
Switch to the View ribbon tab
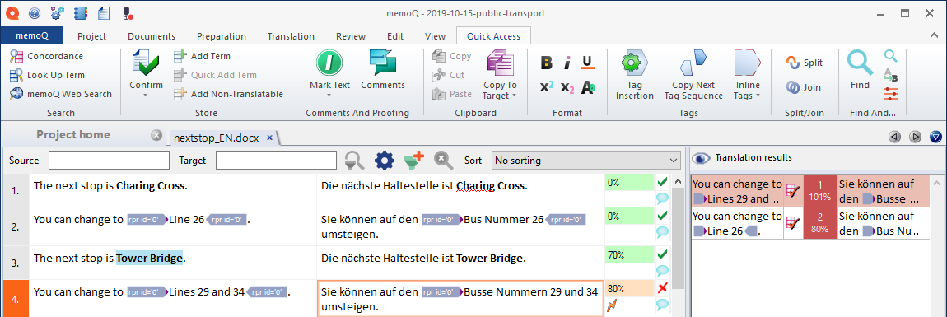click(435, 36)
